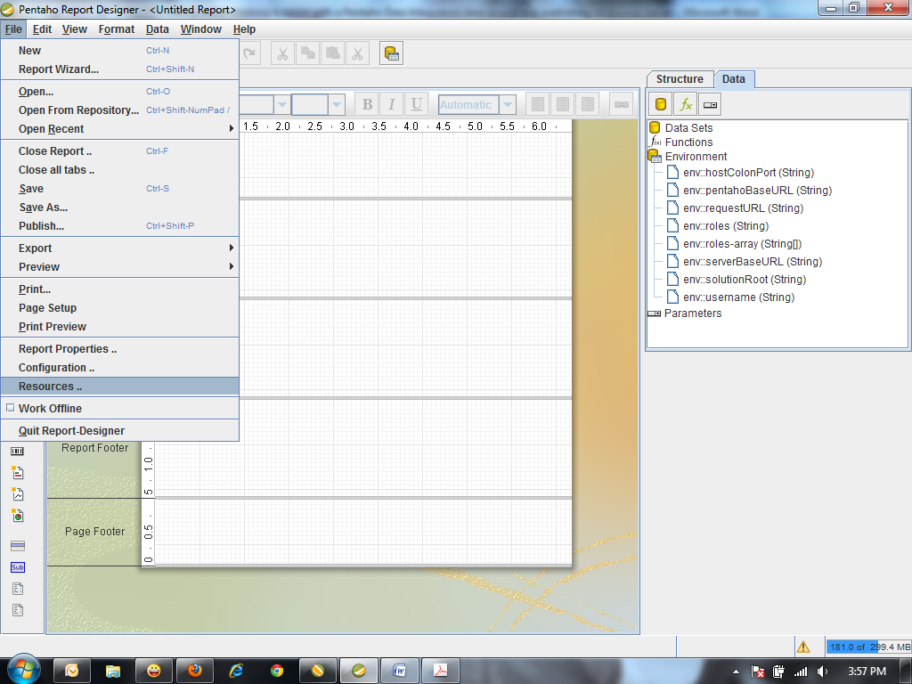Click the add function fx icon

[x=685, y=105]
